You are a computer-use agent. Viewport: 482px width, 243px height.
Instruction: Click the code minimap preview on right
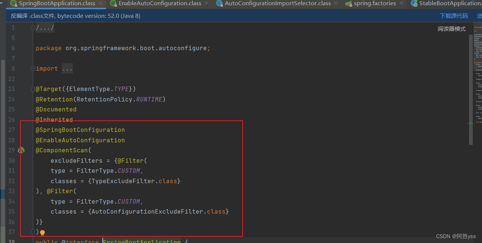[478, 74]
